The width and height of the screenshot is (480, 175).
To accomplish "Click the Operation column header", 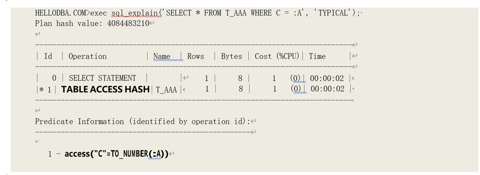I will (88, 56).
